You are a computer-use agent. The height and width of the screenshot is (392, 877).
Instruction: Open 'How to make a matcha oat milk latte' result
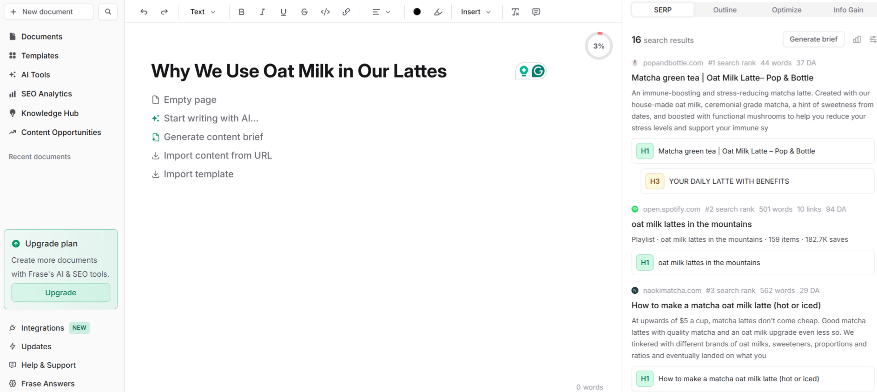point(726,306)
